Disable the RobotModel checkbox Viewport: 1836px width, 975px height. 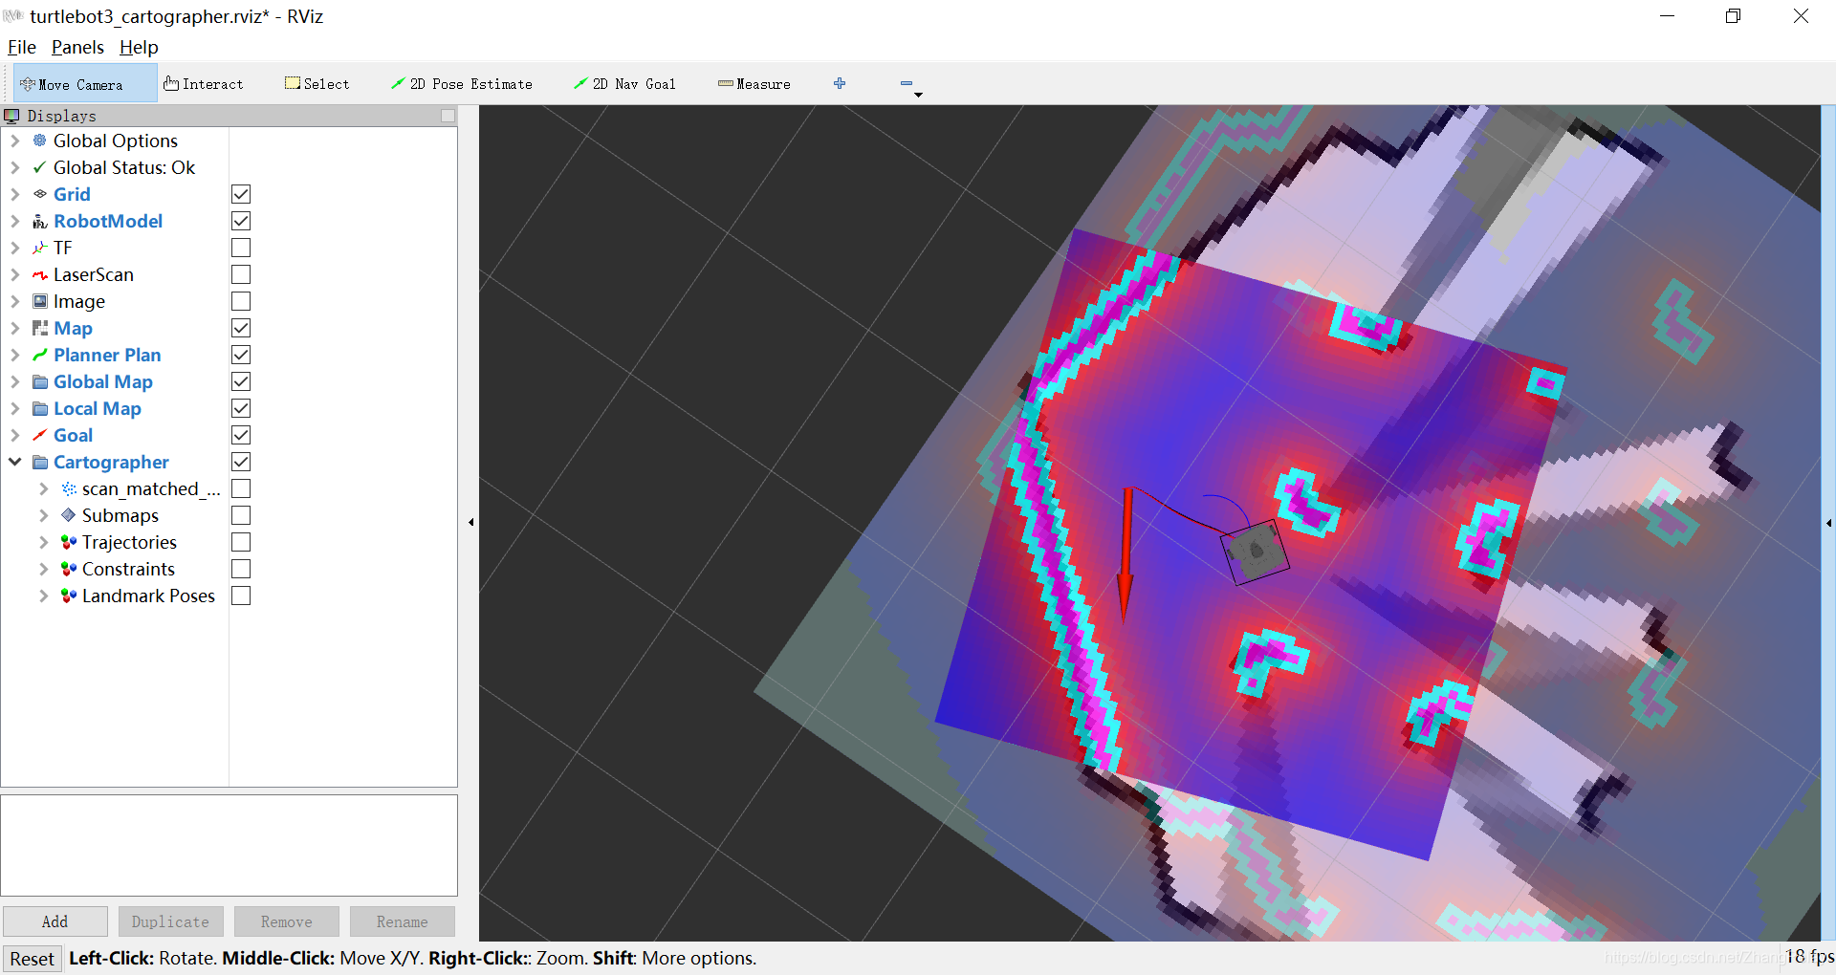coord(241,221)
